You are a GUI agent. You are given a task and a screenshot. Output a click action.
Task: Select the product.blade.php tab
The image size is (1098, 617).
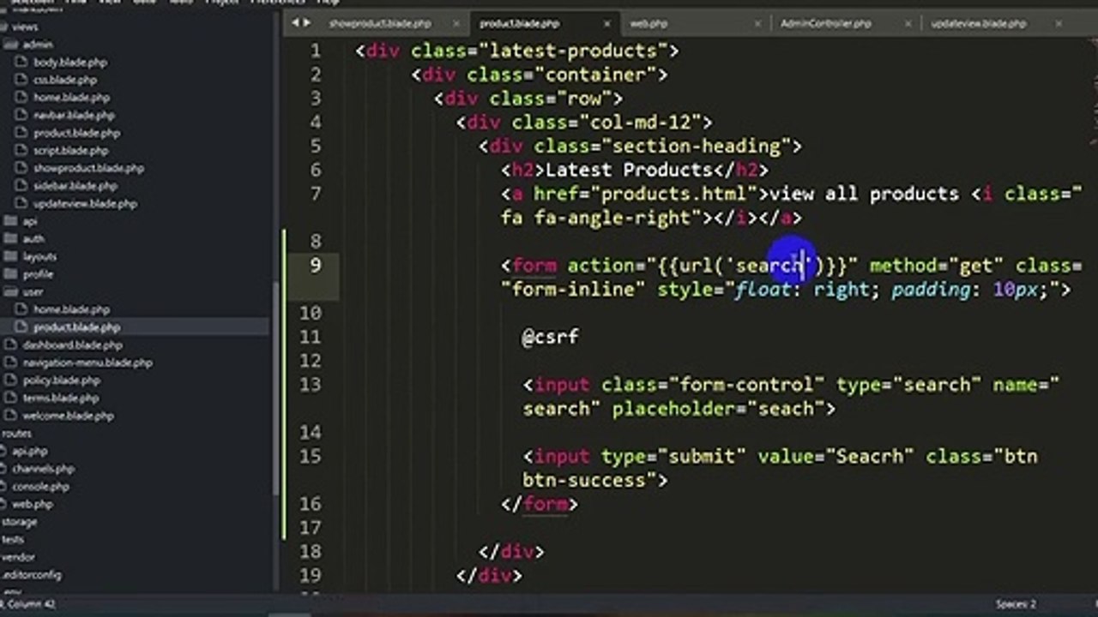519,24
